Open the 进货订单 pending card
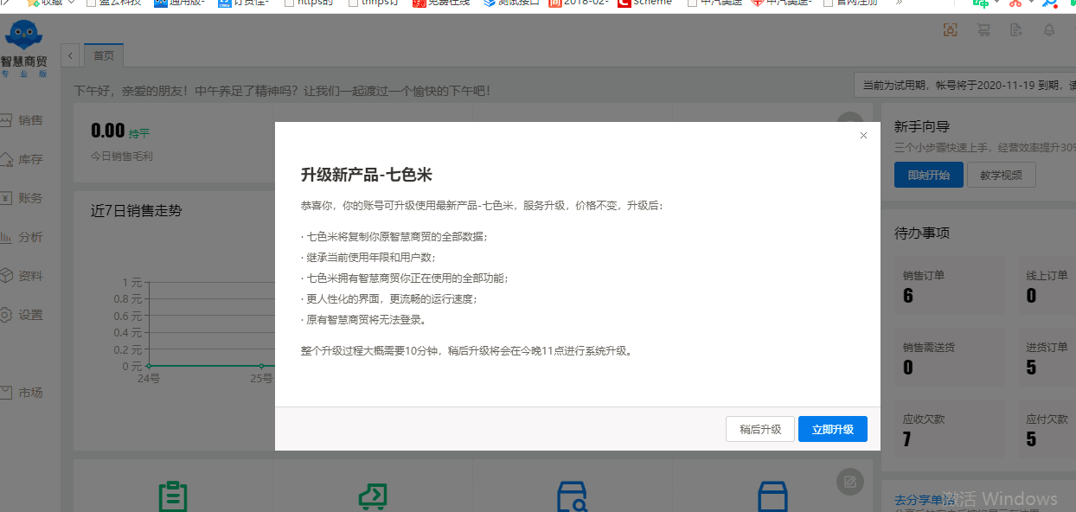The image size is (1076, 512). pos(1047,358)
